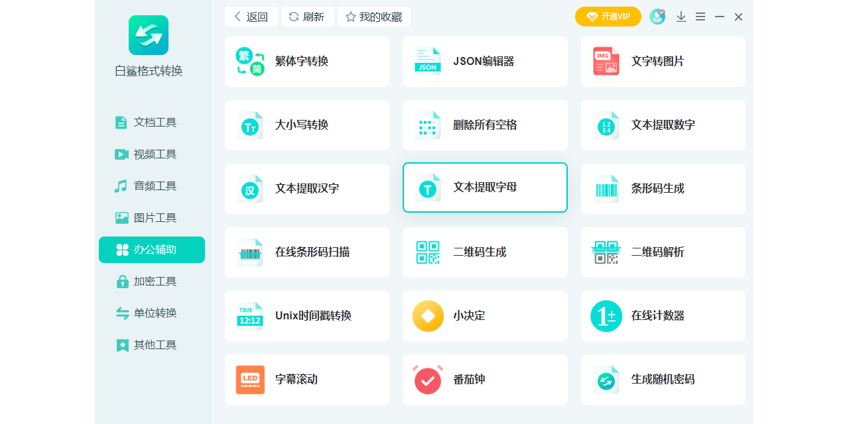Click the 返回 back button
Screen dimensions: 849x424
pyautogui.click(x=251, y=17)
